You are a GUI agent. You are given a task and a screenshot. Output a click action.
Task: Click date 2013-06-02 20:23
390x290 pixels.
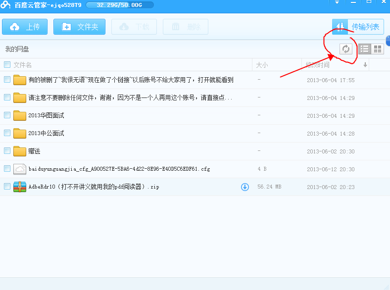[331, 187]
